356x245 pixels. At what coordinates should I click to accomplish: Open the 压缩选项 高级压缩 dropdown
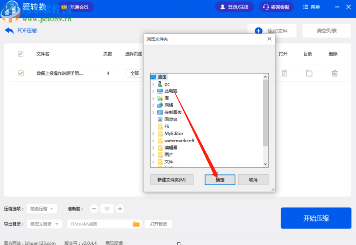click(42, 209)
